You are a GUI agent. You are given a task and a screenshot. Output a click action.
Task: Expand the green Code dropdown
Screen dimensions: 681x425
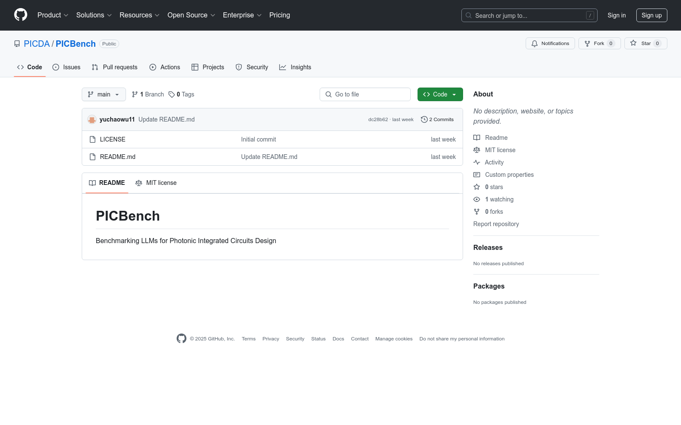pos(440,94)
